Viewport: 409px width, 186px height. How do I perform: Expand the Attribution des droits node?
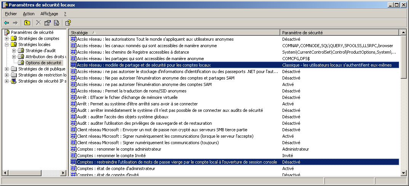tap(14, 57)
